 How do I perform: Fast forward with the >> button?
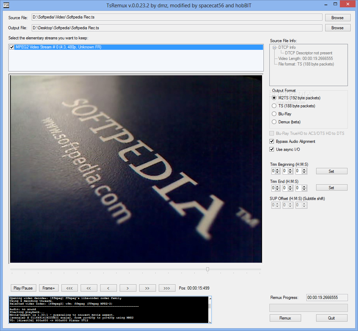(147, 288)
